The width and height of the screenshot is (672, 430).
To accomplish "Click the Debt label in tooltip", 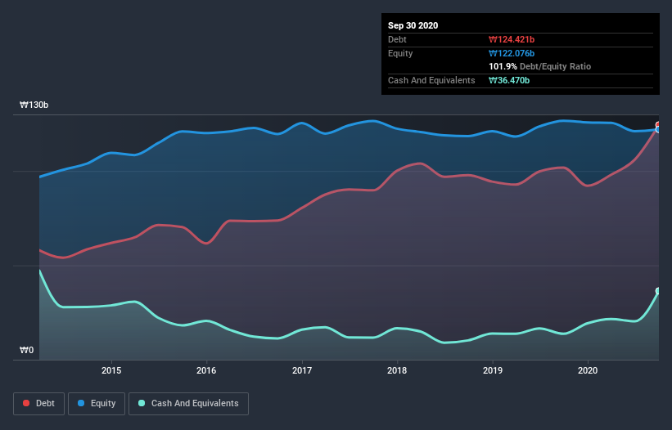I will click(397, 39).
